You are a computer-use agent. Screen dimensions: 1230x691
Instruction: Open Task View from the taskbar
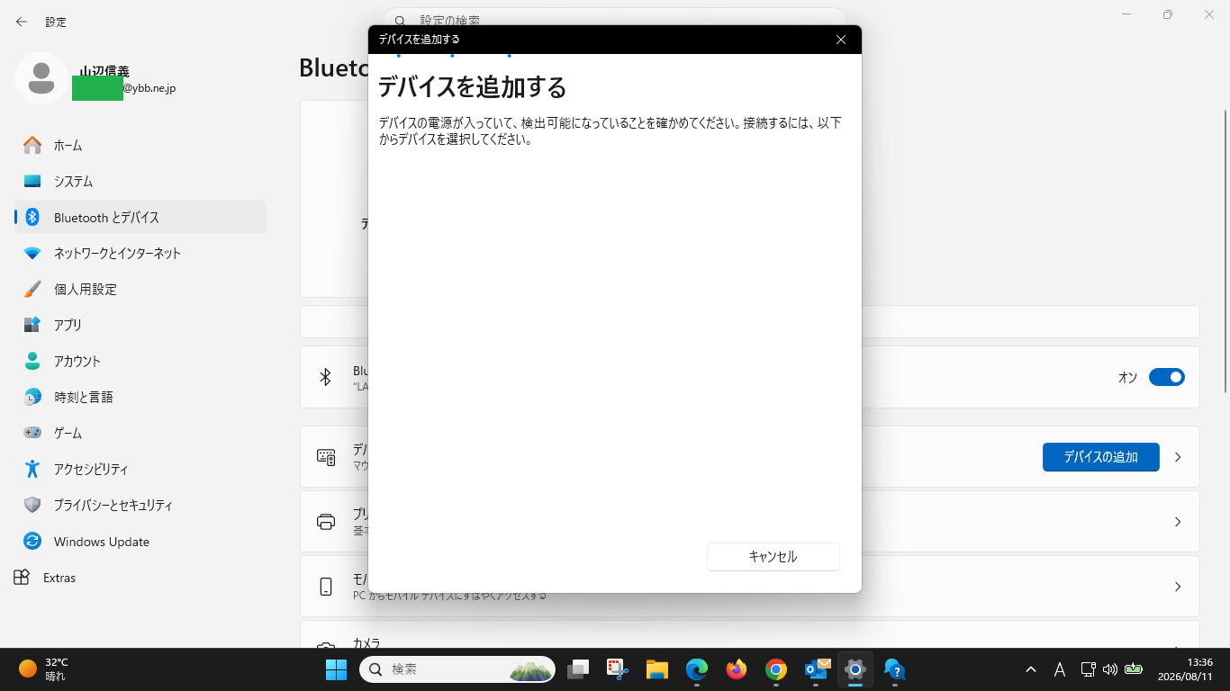(x=577, y=669)
